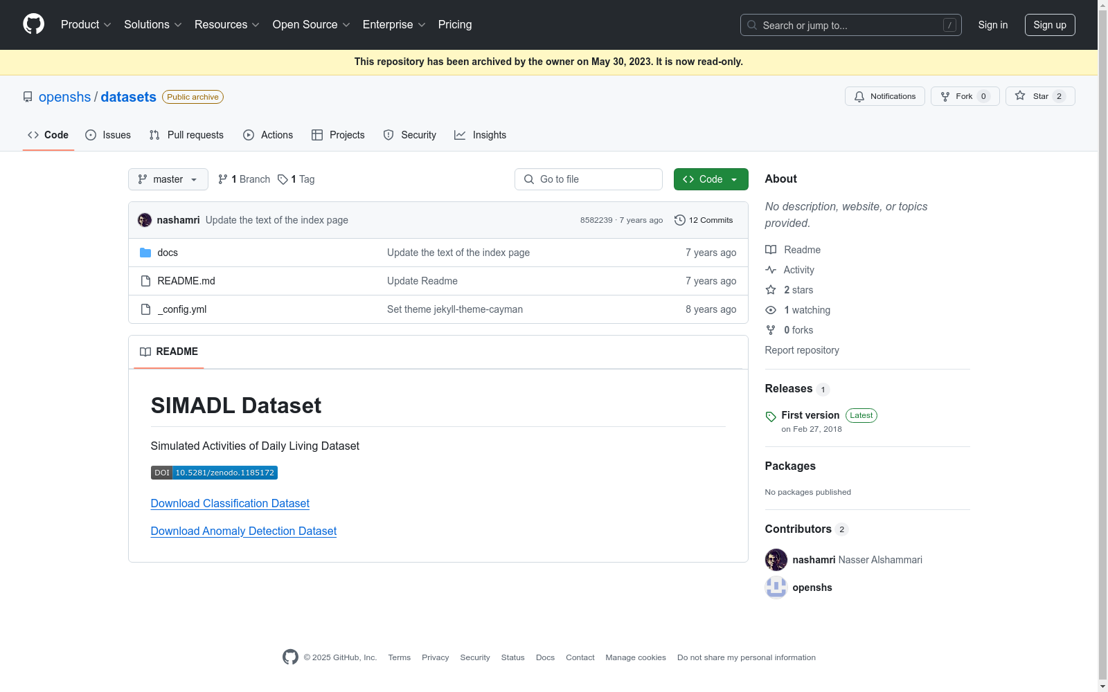1108x692 pixels.
Task: Click the Sign in link
Action: coord(993,25)
